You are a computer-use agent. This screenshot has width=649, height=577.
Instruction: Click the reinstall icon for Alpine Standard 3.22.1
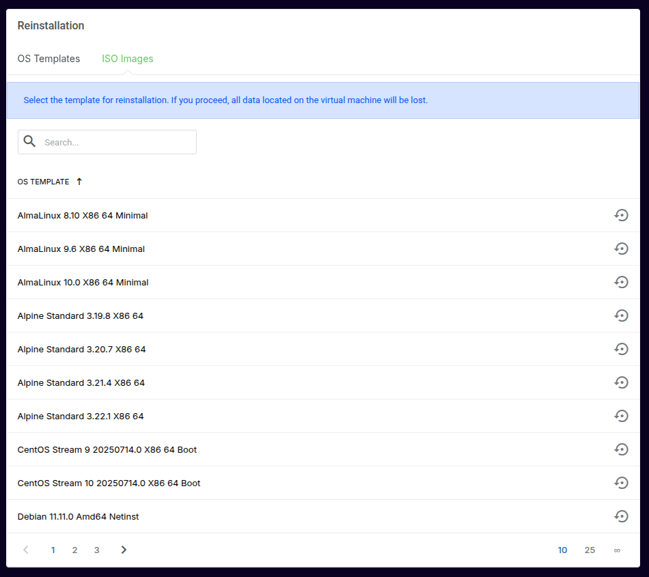click(621, 416)
